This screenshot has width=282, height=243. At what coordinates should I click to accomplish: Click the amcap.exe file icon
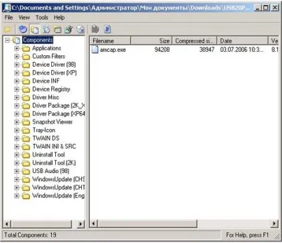[95, 49]
